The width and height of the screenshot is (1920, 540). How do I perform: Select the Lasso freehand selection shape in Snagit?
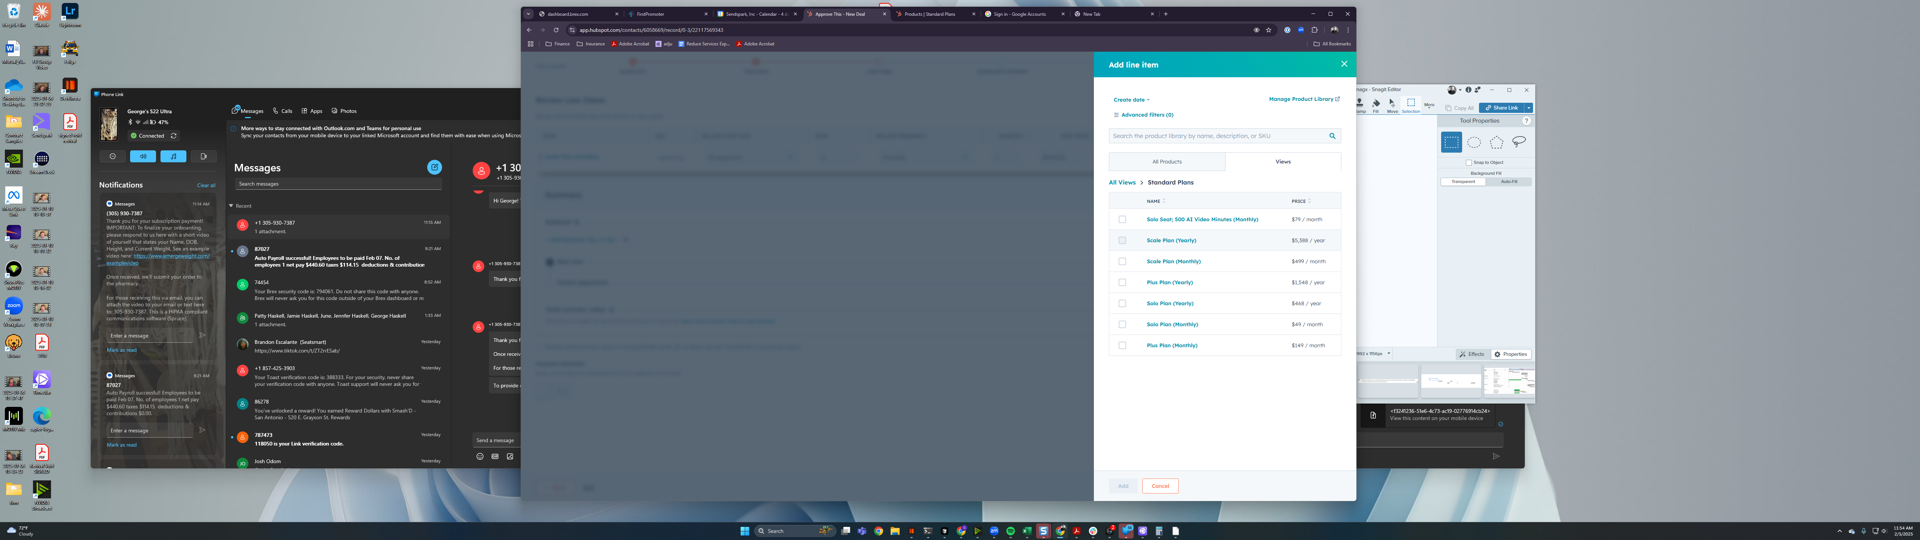coord(1519,142)
